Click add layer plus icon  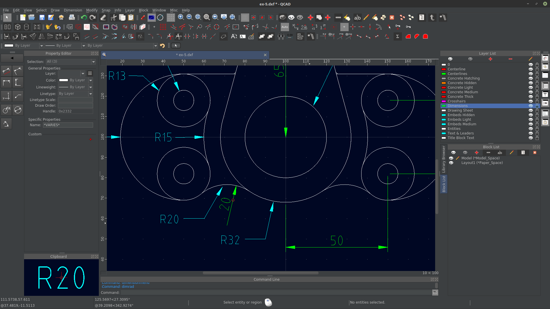click(490, 59)
